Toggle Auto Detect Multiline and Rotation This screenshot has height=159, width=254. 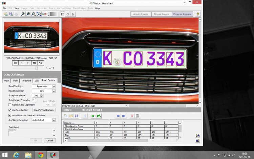(x=10, y=115)
